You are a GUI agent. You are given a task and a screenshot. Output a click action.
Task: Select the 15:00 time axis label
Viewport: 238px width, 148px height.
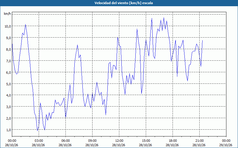coord(146,141)
